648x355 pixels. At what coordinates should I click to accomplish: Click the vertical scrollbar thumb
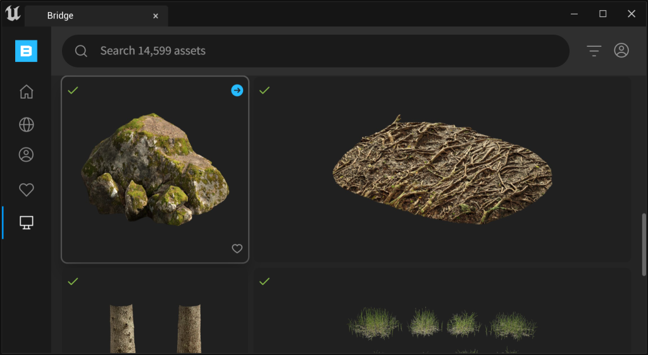644,244
